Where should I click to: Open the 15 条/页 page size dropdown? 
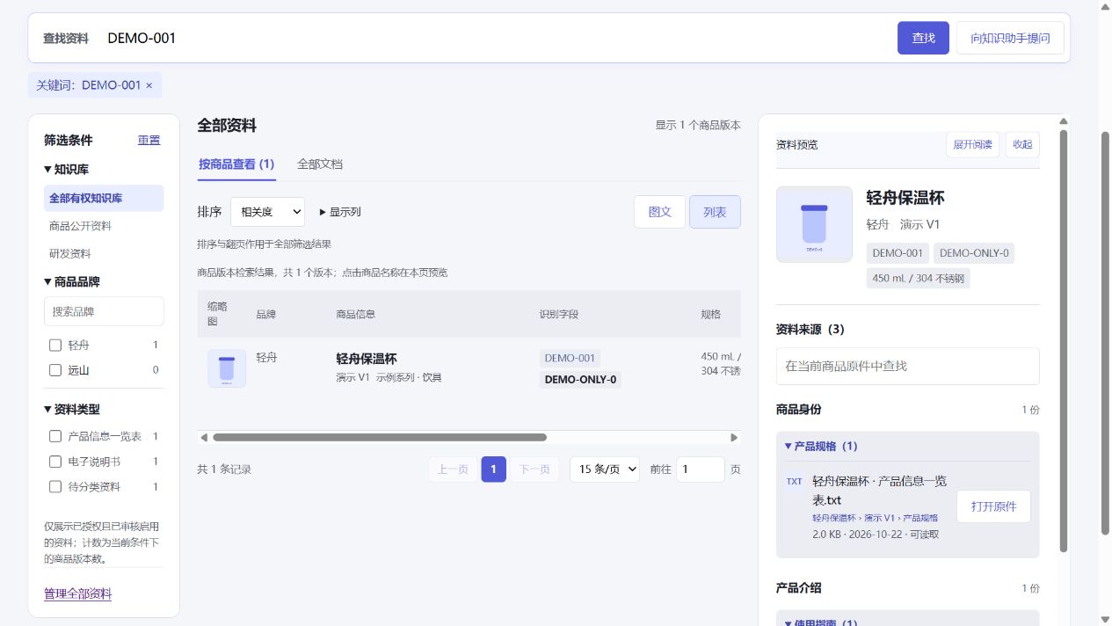click(x=605, y=469)
